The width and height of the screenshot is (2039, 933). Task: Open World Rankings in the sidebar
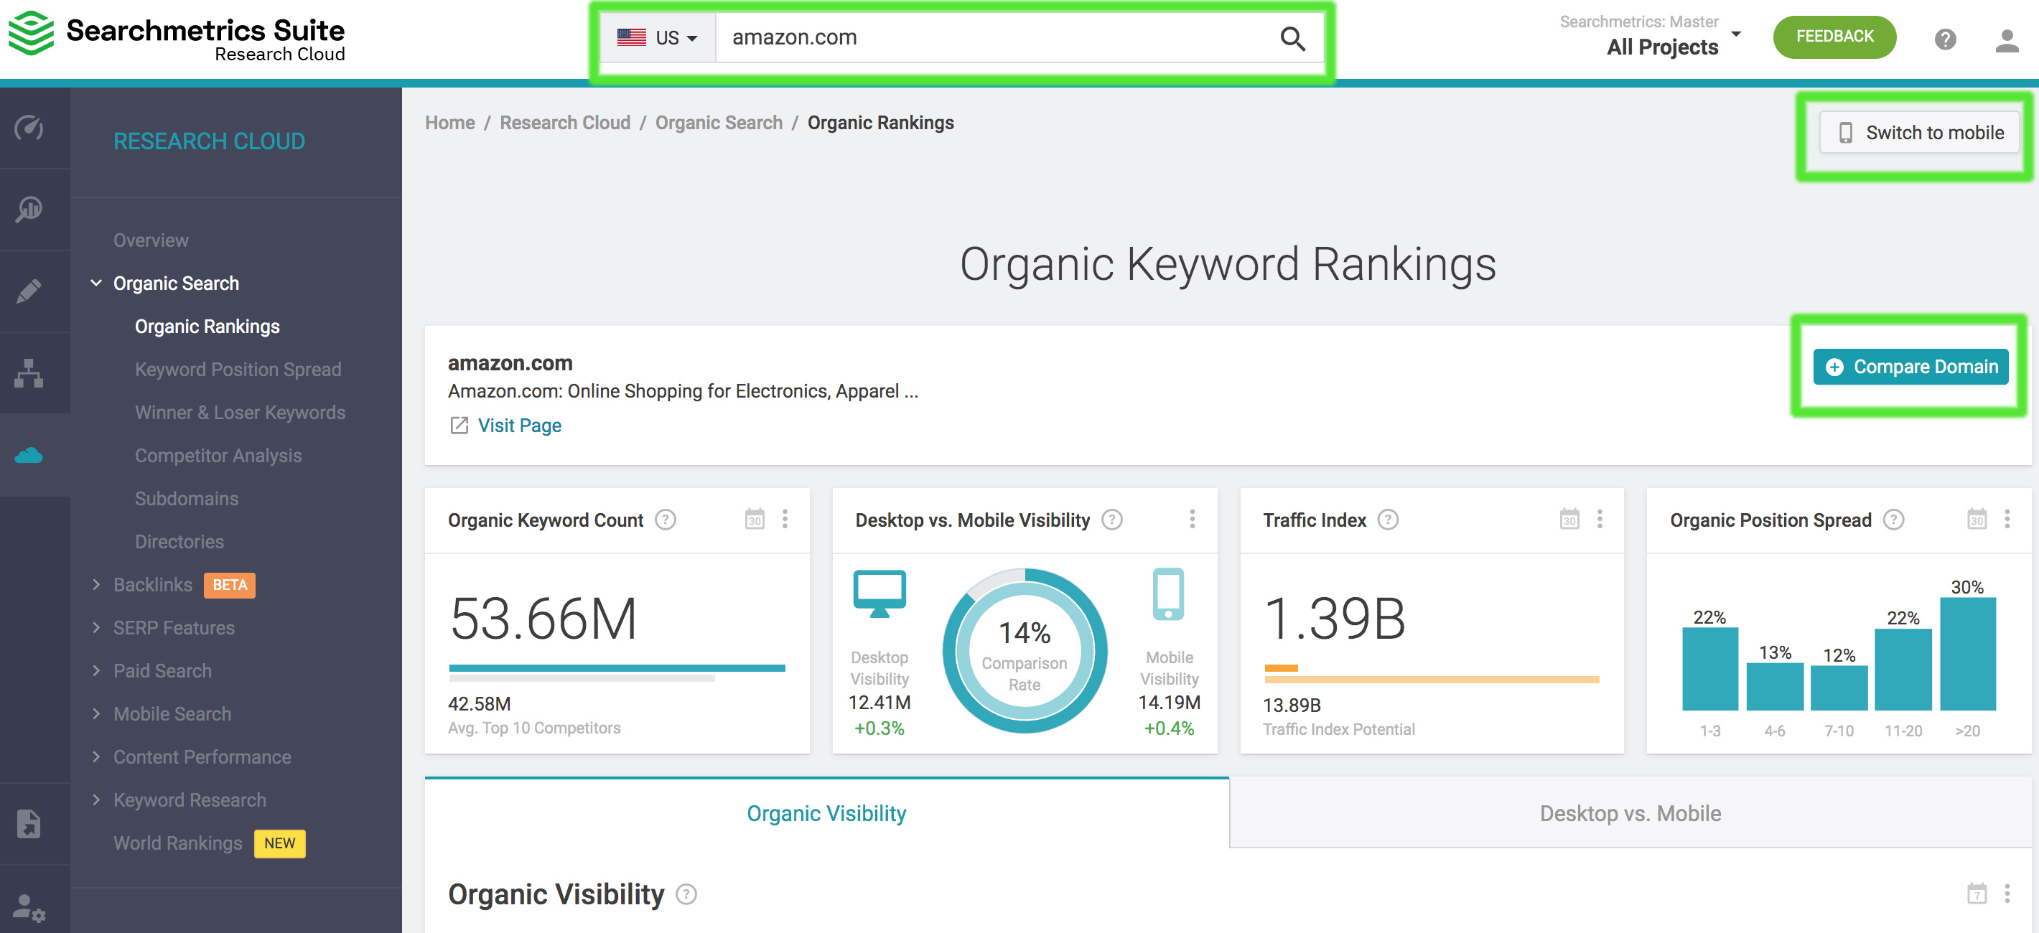pyautogui.click(x=177, y=843)
